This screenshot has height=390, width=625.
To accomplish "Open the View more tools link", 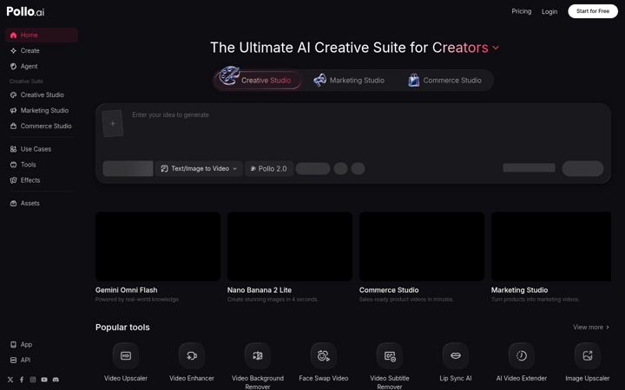I will (591, 327).
